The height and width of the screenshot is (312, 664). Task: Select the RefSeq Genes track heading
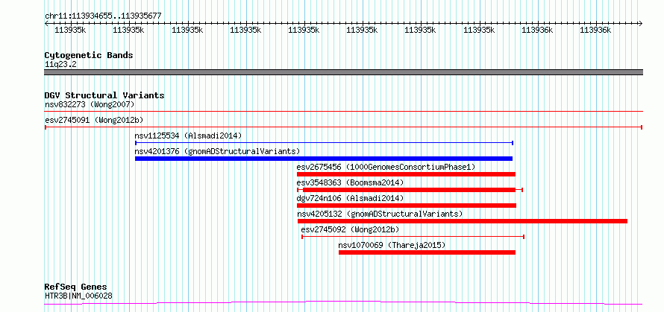tap(75, 287)
